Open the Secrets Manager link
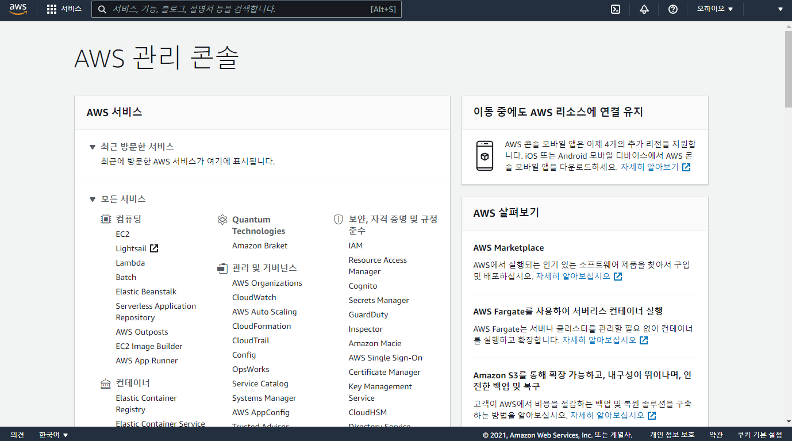The height and width of the screenshot is (441, 792). [379, 300]
